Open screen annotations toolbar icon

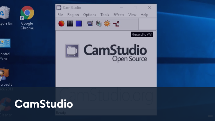(99, 23)
